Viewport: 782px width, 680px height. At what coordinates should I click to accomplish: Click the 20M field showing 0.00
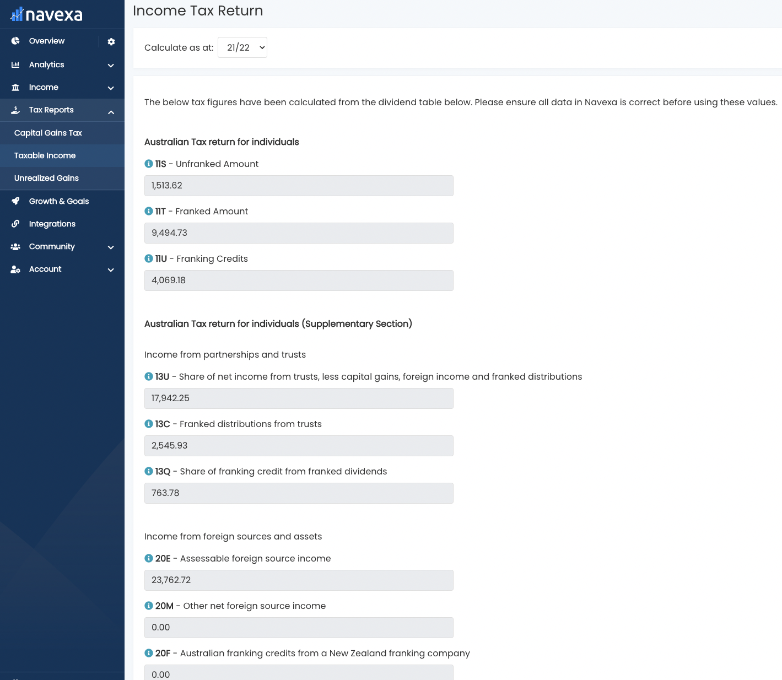(x=299, y=628)
